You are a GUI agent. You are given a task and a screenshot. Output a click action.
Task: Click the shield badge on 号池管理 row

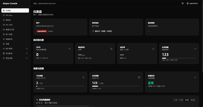tap(27, 53)
